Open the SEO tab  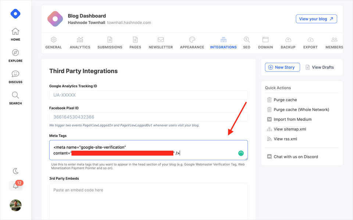[x=246, y=43]
